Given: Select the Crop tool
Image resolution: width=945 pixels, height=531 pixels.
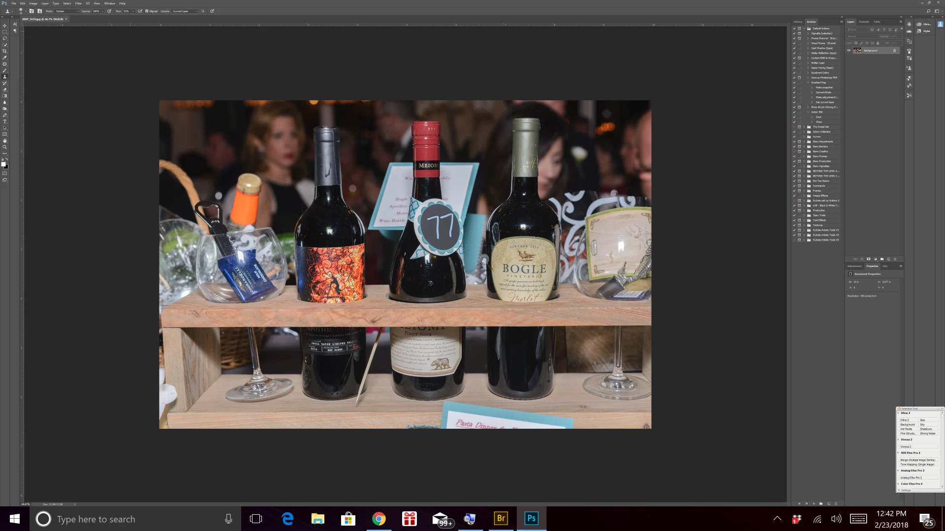Looking at the screenshot, I should coord(5,51).
